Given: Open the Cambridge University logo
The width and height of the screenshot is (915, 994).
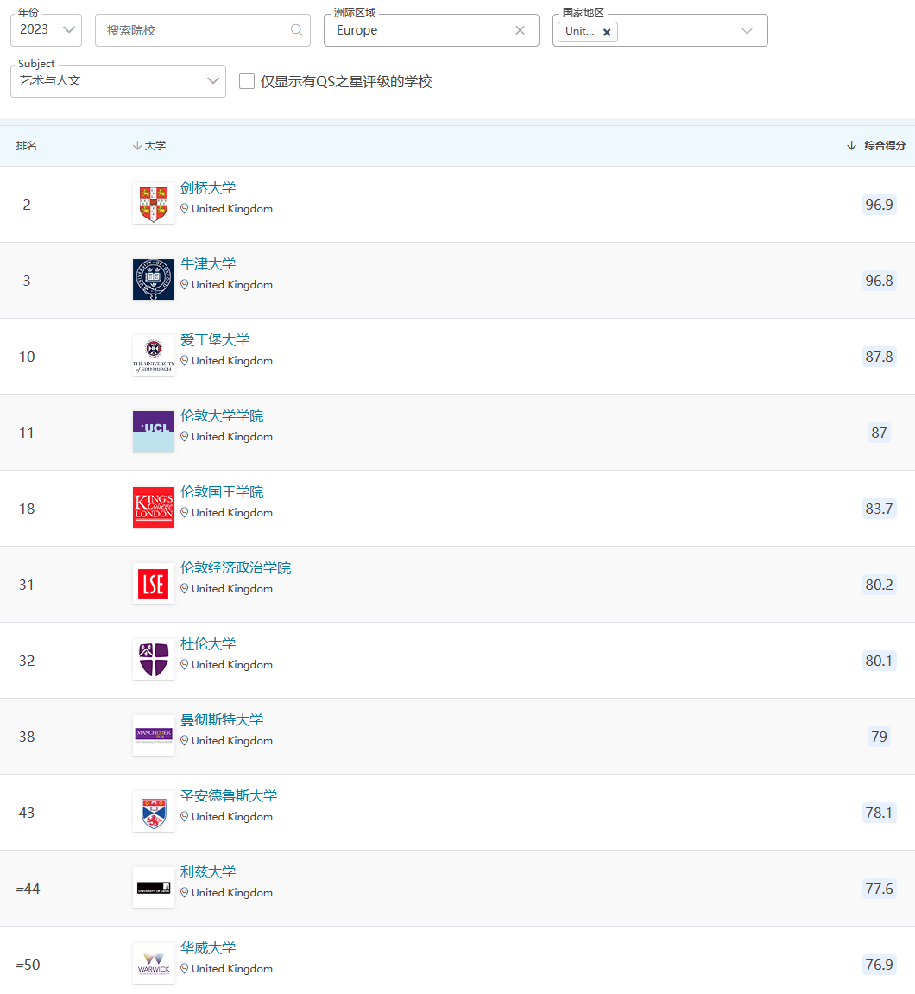Looking at the screenshot, I should coord(154,204).
